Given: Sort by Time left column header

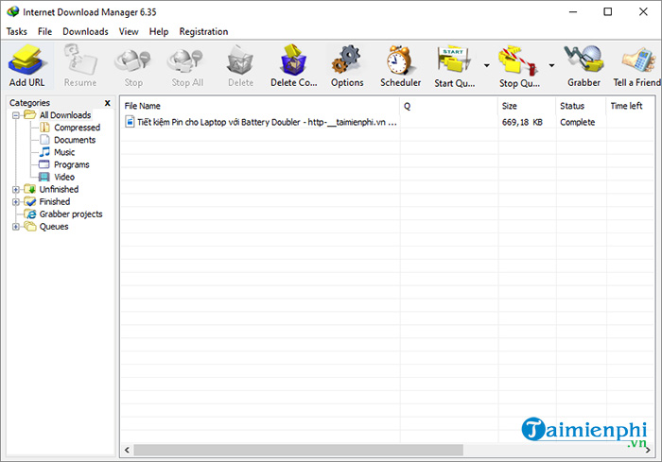Looking at the screenshot, I should click(x=630, y=106).
